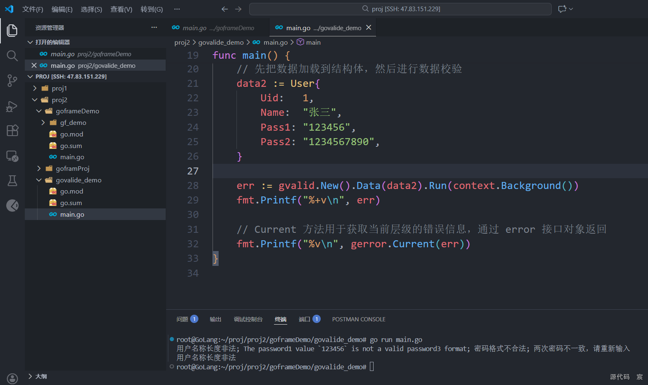
Task: Click the 源代码 status bar item
Action: [619, 377]
